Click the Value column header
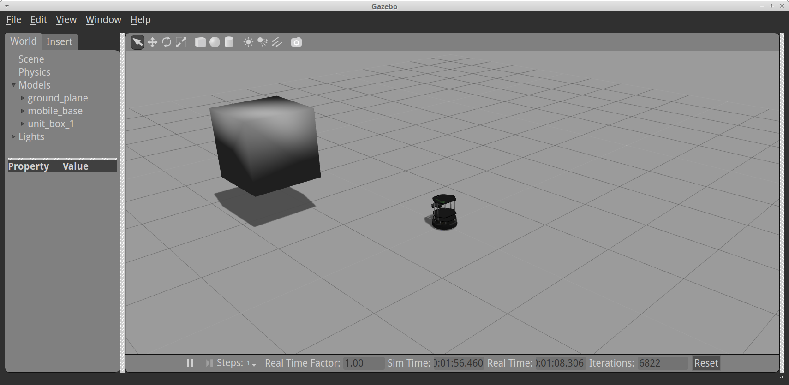789x385 pixels. point(76,166)
